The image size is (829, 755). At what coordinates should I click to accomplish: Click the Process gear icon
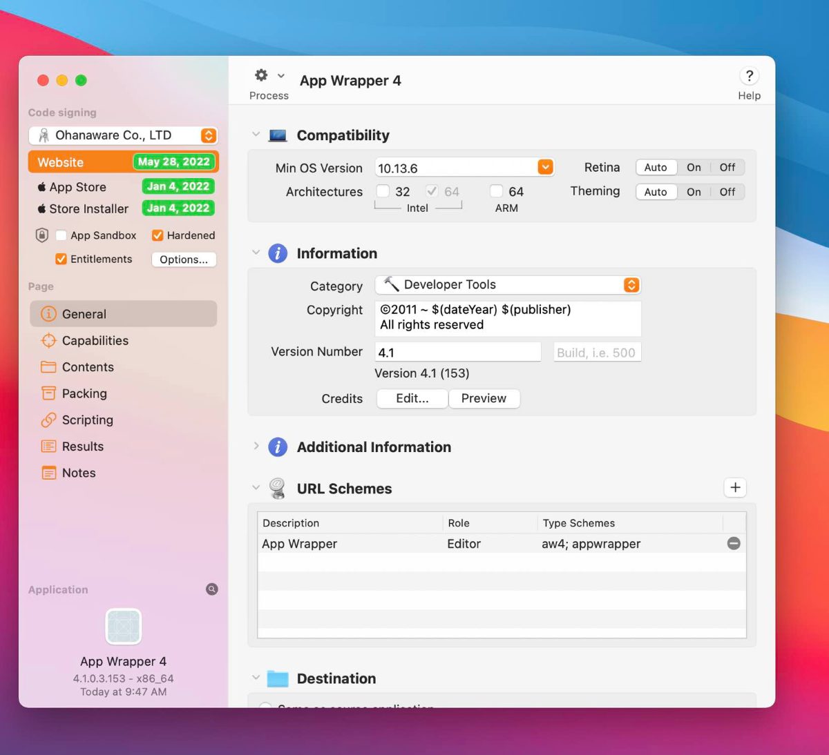click(261, 75)
